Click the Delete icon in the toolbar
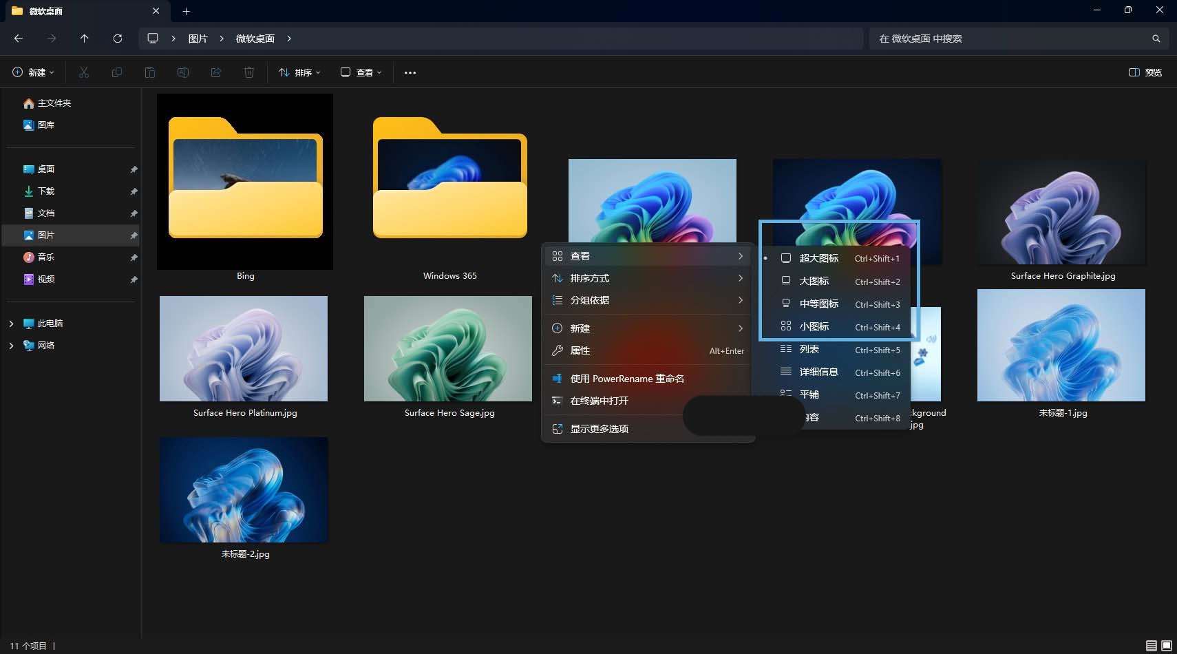 click(x=248, y=72)
